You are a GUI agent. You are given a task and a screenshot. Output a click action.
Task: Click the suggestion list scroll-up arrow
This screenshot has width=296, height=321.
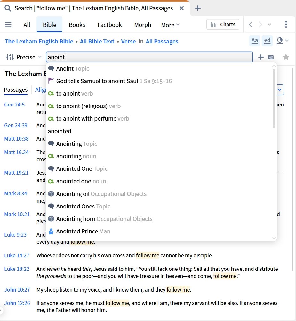click(274, 66)
